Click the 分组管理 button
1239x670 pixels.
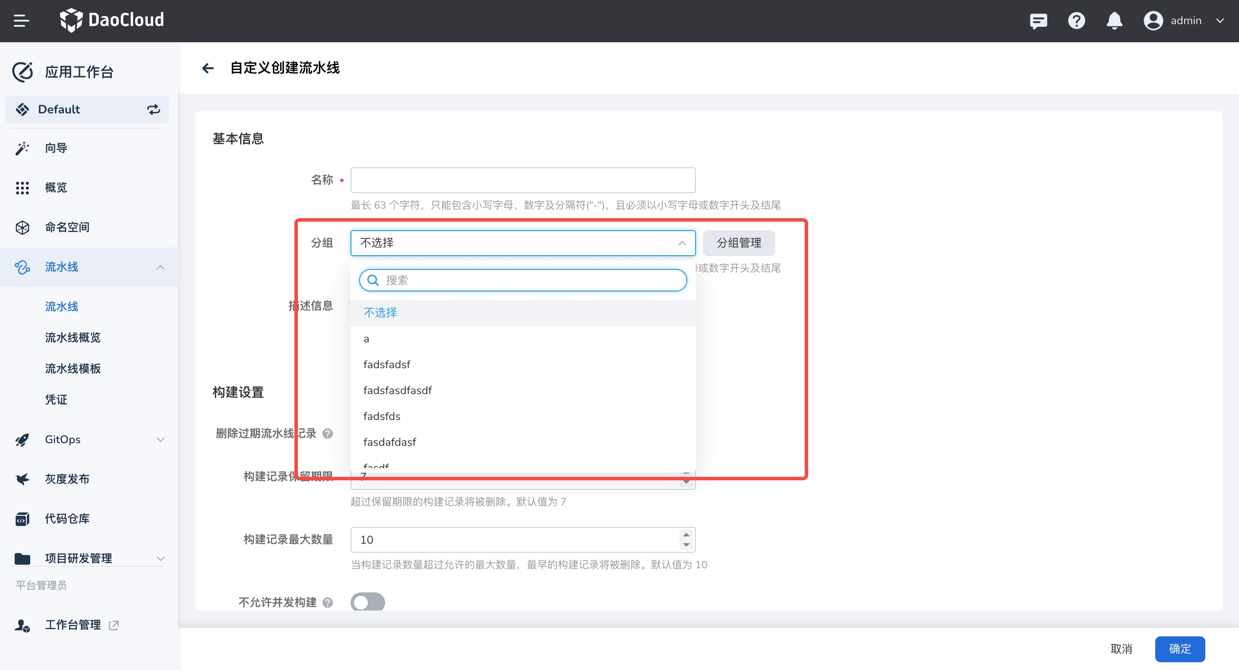click(738, 243)
